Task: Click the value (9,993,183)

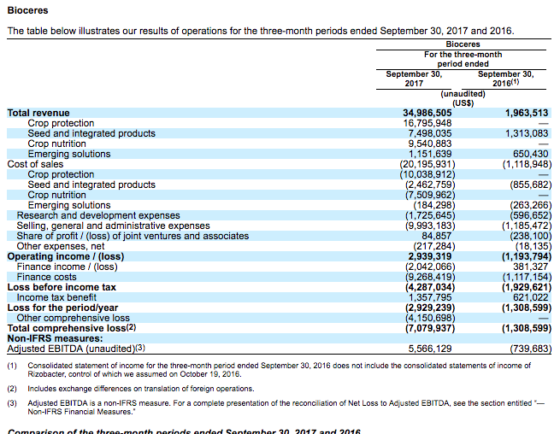Action: click(x=430, y=226)
